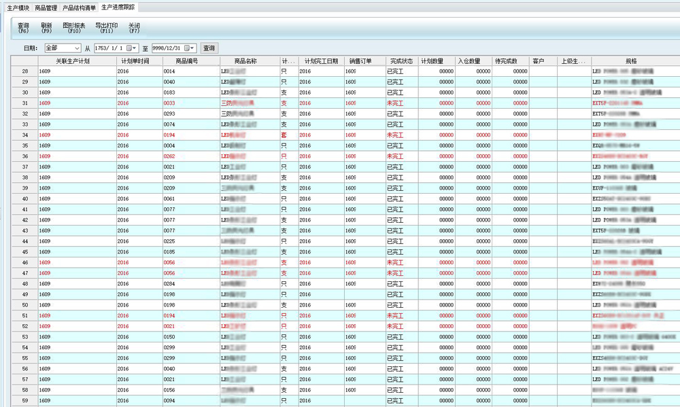Viewport: 680px width, 407px height.
Task: Select row number 42
Action: pos(24,219)
